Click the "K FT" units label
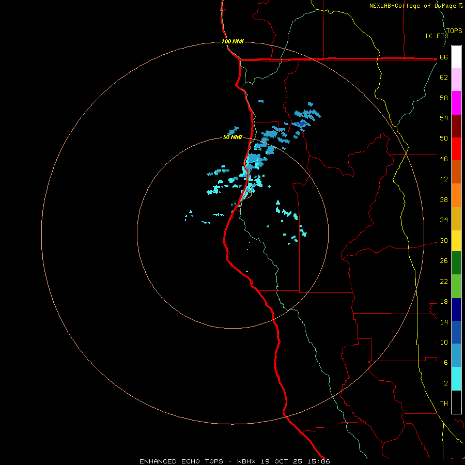465x465 pixels. pos(437,36)
